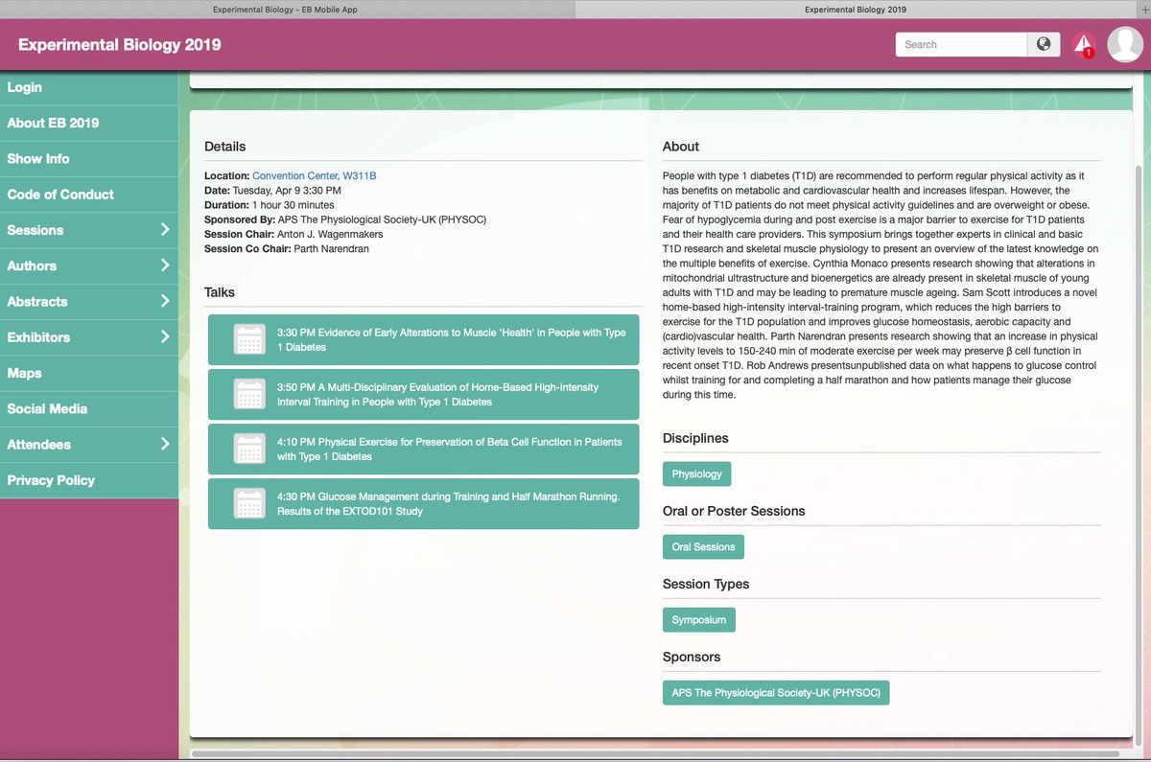
Task: Expand the Exhibitors menu chevron
Action: click(x=165, y=336)
